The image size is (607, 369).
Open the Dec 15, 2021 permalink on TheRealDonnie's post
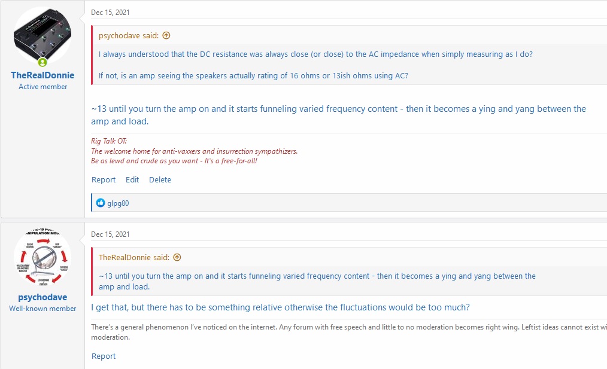110,12
